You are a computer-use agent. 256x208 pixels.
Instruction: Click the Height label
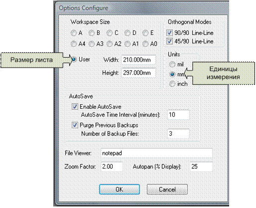(x=111, y=73)
